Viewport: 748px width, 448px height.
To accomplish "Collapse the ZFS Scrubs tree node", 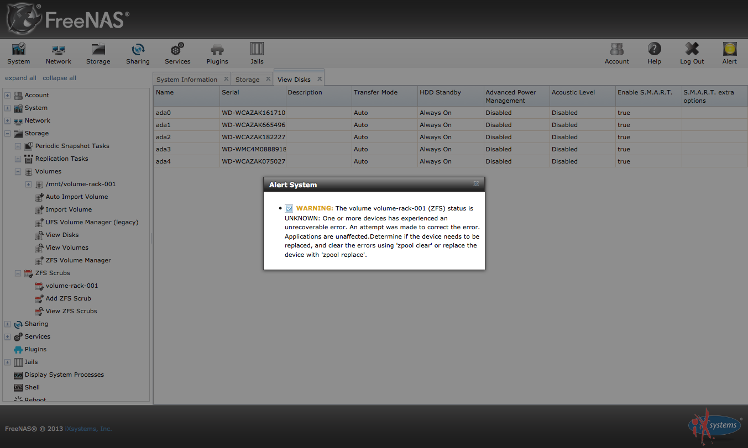I will pos(18,273).
